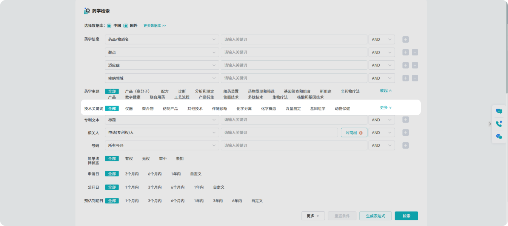Image resolution: width=508 pixels, height=226 pixels.
Task: Open the 疾病领域 field dropdown
Action: 162,78
